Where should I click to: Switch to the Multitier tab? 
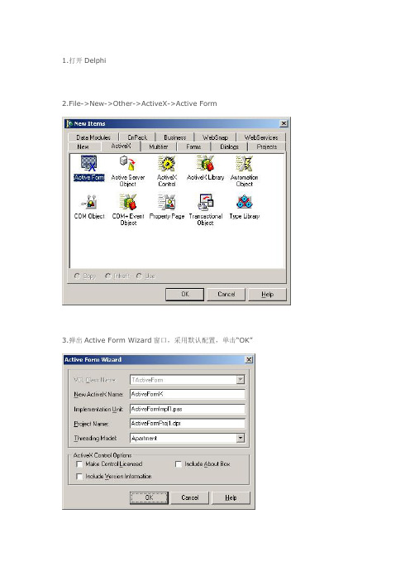[x=159, y=146]
